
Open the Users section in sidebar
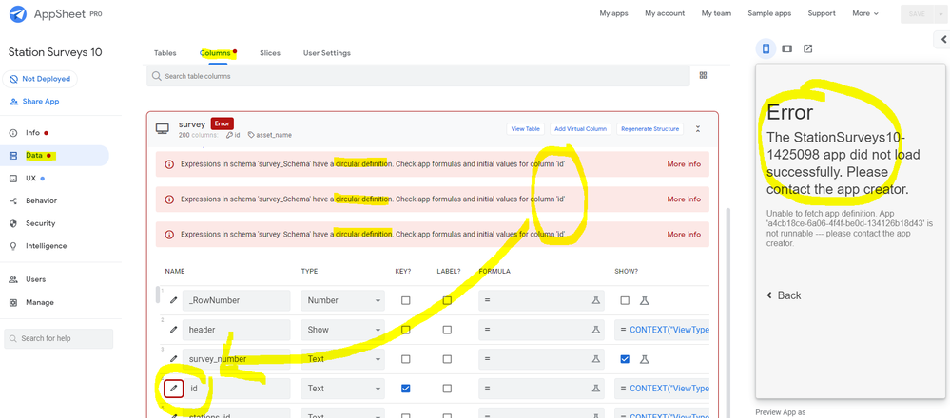[x=35, y=279]
